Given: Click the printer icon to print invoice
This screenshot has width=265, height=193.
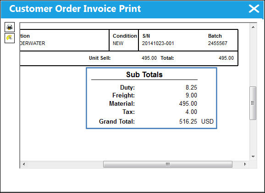Looking at the screenshot, I should click(x=10, y=27).
